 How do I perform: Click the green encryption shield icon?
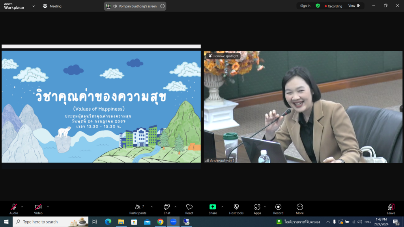[318, 6]
